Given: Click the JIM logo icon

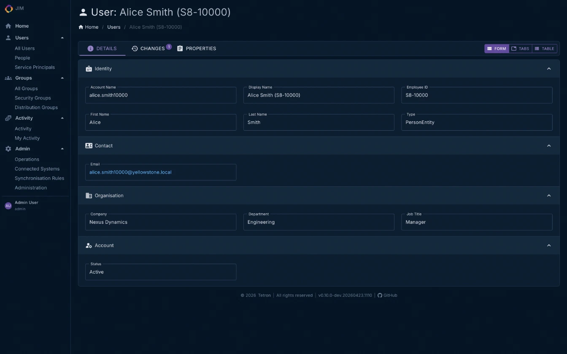Looking at the screenshot, I should click(x=8, y=8).
